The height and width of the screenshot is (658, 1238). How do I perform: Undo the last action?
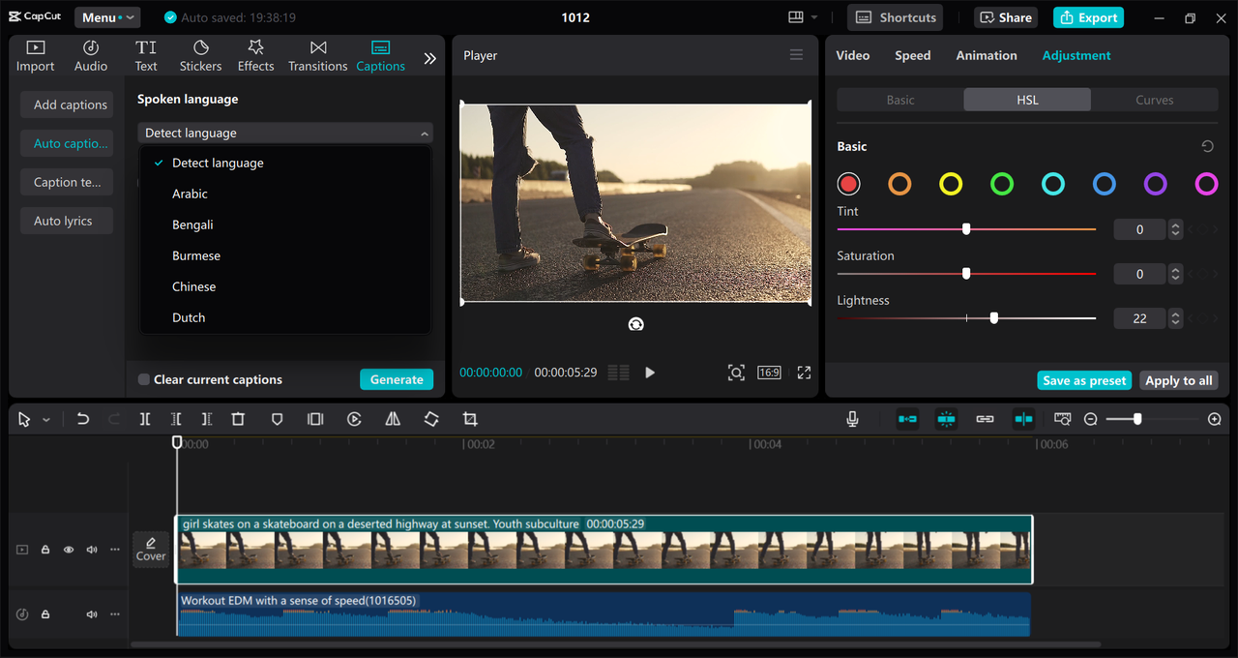click(x=83, y=419)
